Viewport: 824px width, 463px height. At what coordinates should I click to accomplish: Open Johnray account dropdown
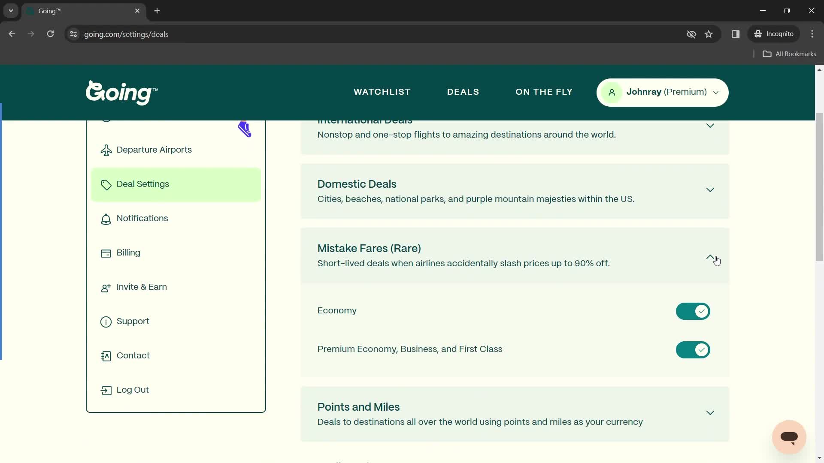point(662,92)
